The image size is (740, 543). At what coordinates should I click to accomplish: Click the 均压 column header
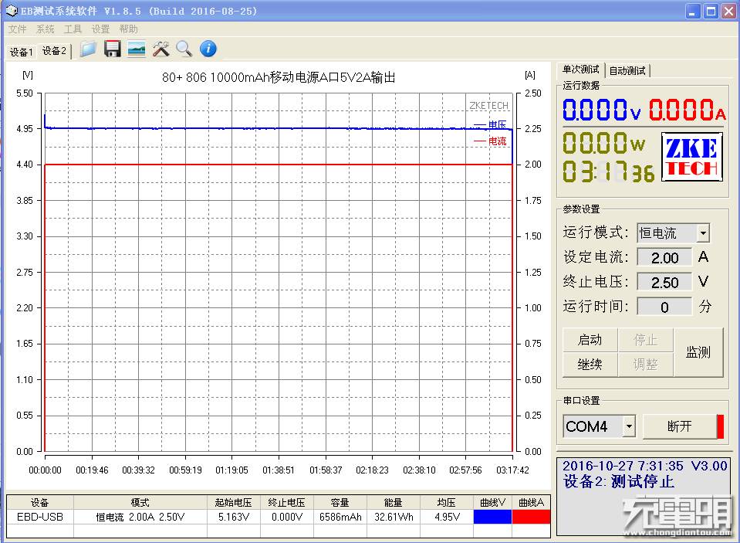447,502
